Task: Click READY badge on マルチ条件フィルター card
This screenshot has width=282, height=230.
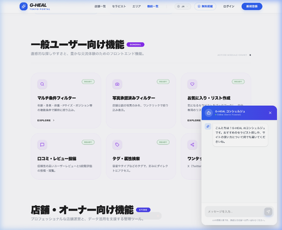Action: click(x=88, y=81)
